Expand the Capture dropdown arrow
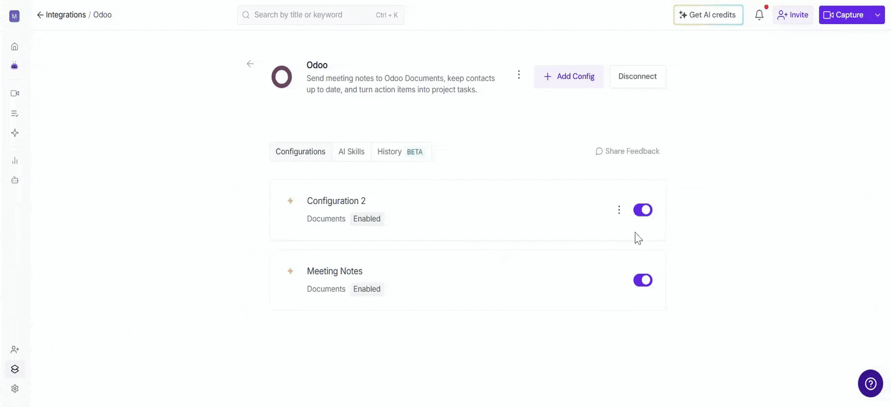The image size is (891, 407). [x=878, y=15]
